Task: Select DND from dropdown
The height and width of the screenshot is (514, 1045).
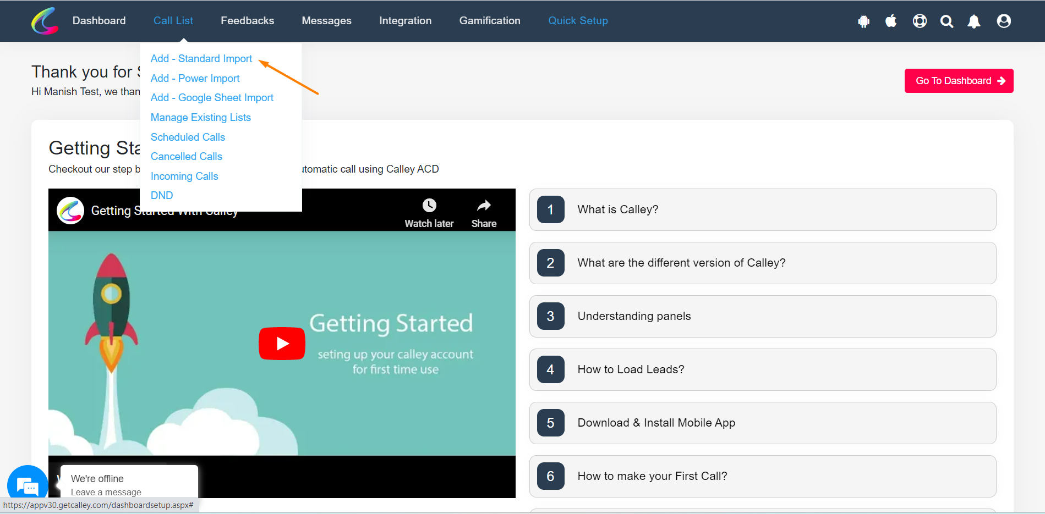Action: tap(162, 196)
